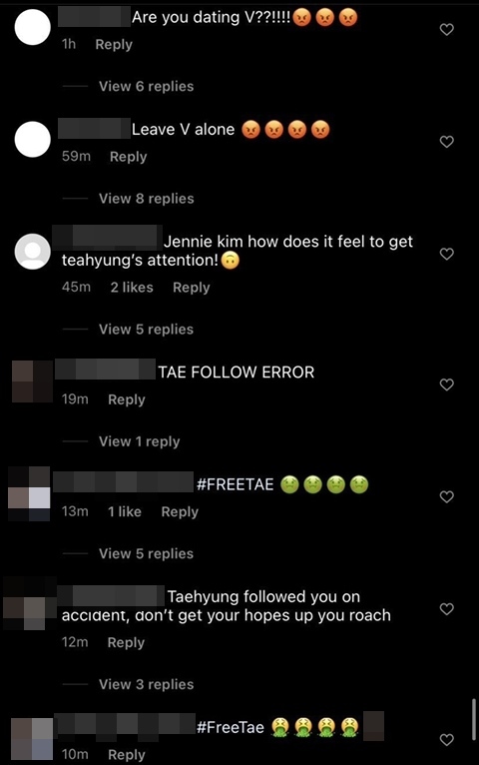The image size is (479, 765).
Task: Open the white avatar of the first commenter
Action: pos(33,27)
